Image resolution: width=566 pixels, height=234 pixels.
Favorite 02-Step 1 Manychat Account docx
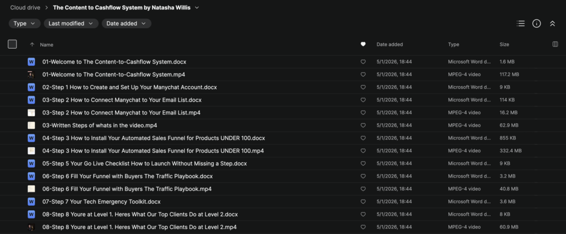coord(363,87)
